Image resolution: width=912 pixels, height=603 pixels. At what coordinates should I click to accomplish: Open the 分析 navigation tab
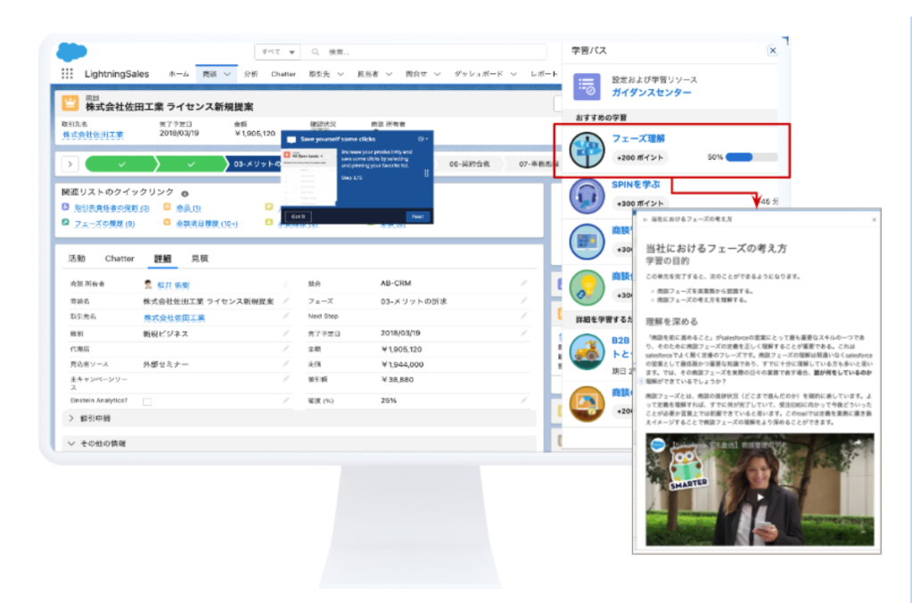tap(251, 74)
